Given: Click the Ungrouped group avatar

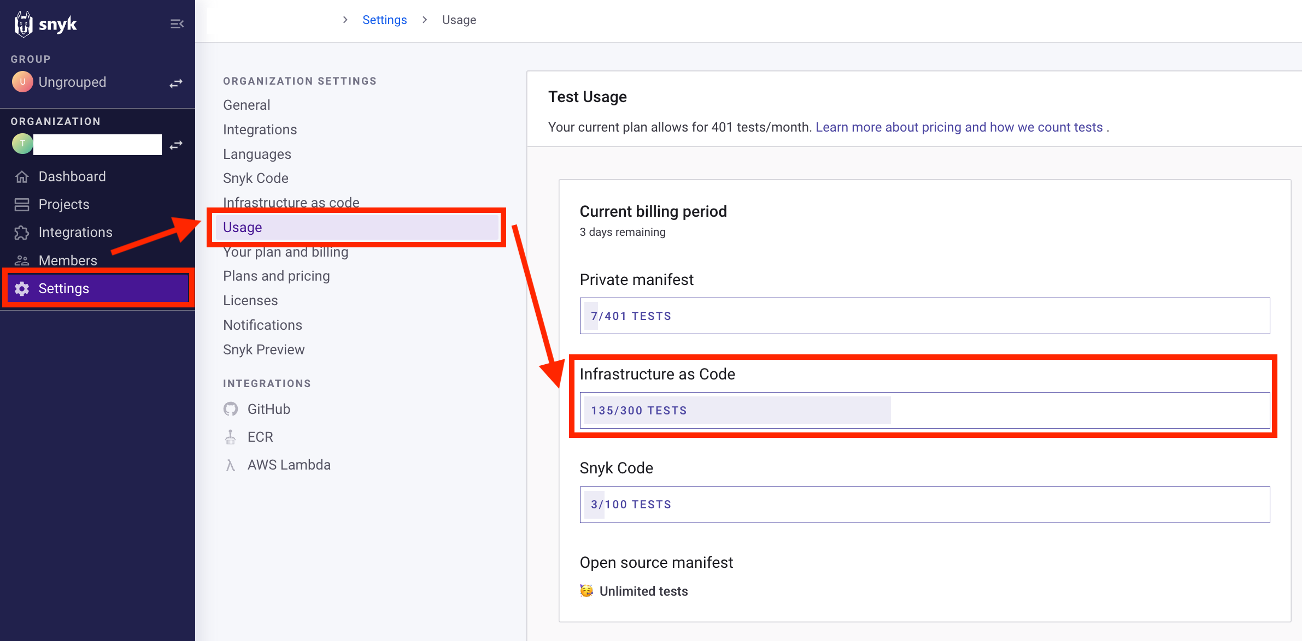Looking at the screenshot, I should click(x=22, y=82).
